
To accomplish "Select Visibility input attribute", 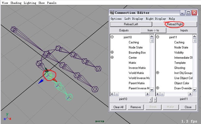I will pos(179,52).
